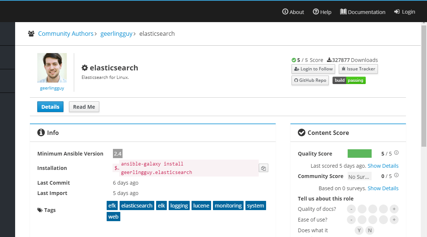
Task: Open Community Authors breadcrumb link
Action: [66, 34]
